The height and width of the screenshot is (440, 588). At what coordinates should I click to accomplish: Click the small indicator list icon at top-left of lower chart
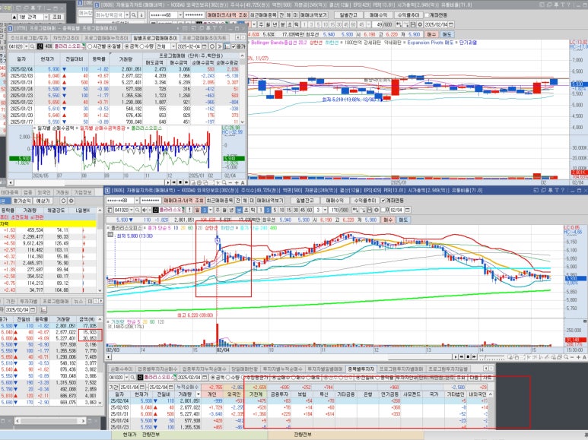(x=110, y=235)
